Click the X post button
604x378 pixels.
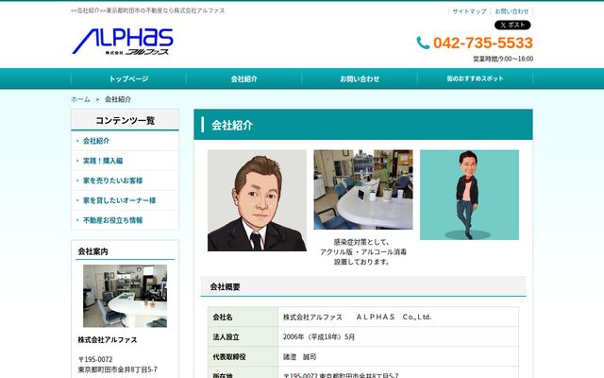tap(512, 26)
